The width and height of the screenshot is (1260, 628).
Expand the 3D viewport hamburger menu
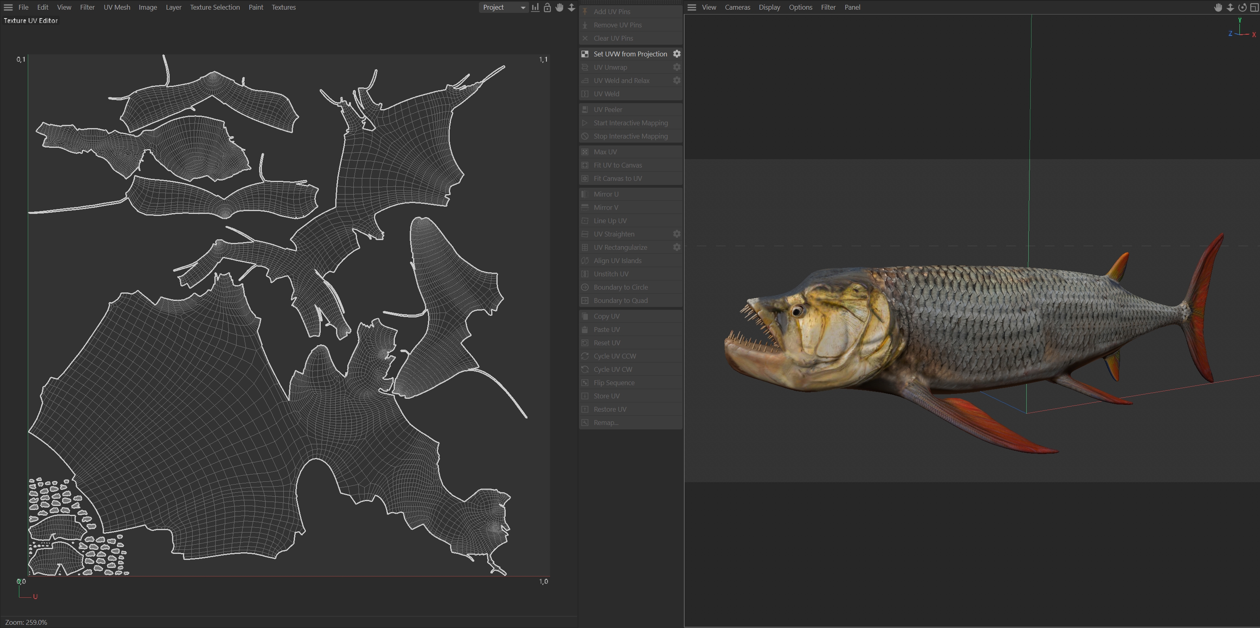pyautogui.click(x=691, y=7)
